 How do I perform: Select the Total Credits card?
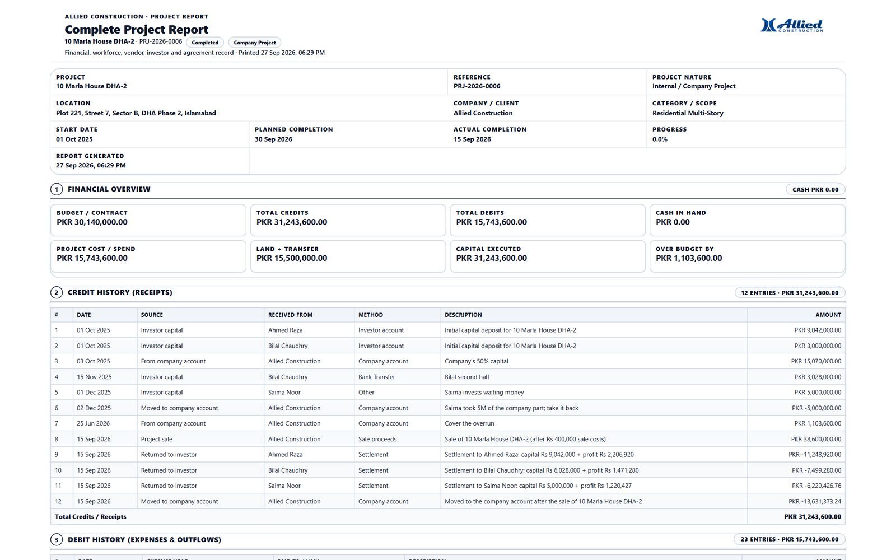tap(348, 220)
